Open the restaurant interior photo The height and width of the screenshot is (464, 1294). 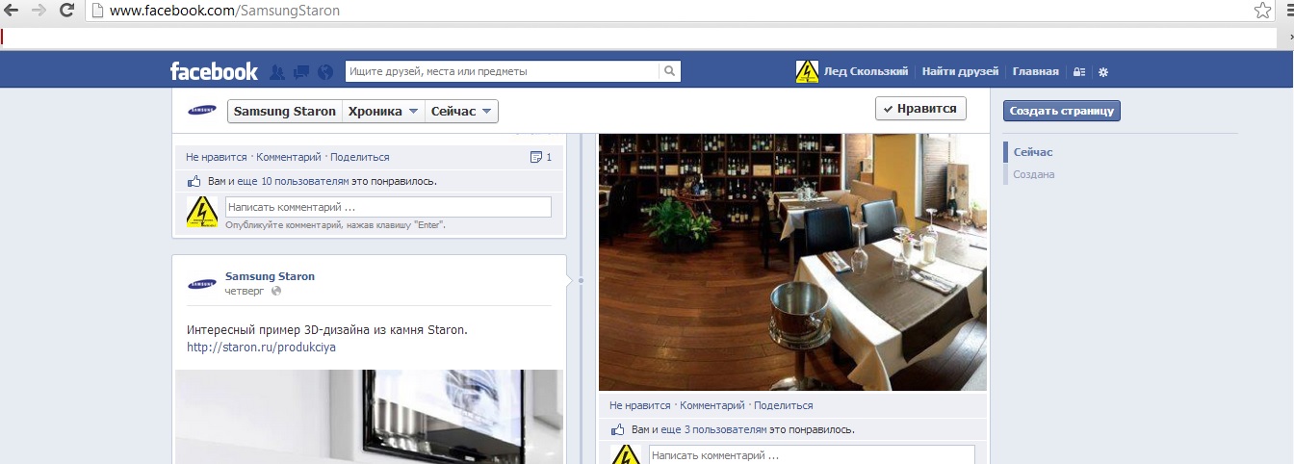[792, 262]
